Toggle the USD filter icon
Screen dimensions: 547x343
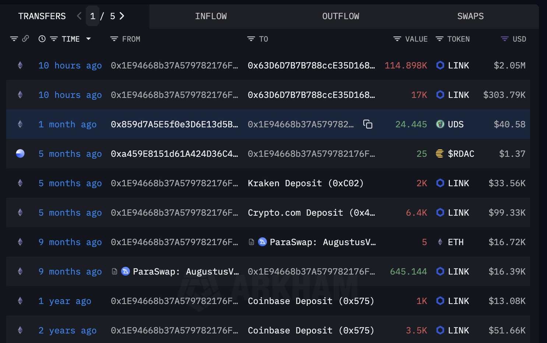[505, 39]
